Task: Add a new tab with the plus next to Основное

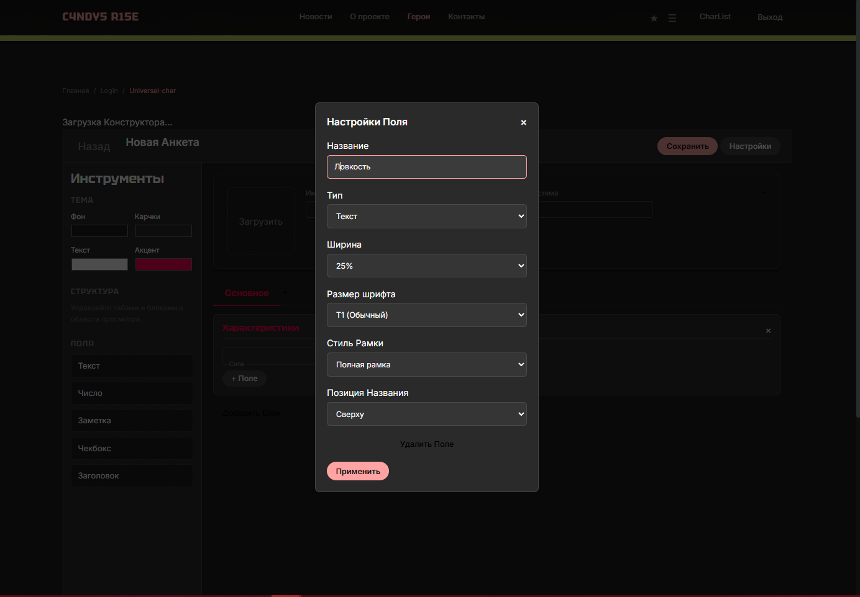Action: [285, 293]
